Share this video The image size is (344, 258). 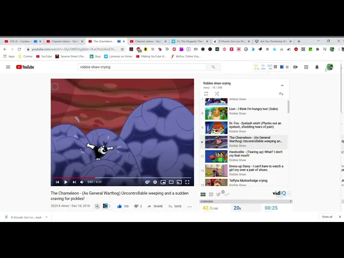pos(155,206)
